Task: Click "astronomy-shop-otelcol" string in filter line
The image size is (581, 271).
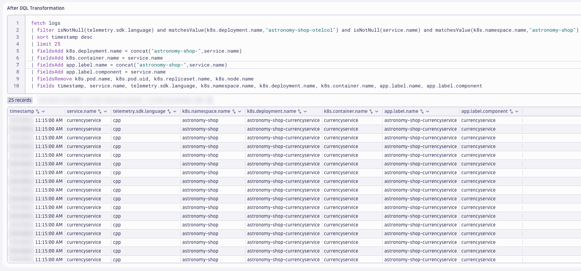Action: click(x=301, y=30)
